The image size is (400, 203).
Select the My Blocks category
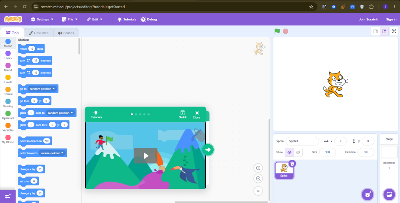[8, 139]
